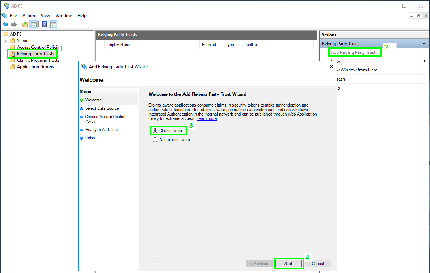The image size is (430, 273).
Task: Open the Action menu
Action: coord(29,16)
